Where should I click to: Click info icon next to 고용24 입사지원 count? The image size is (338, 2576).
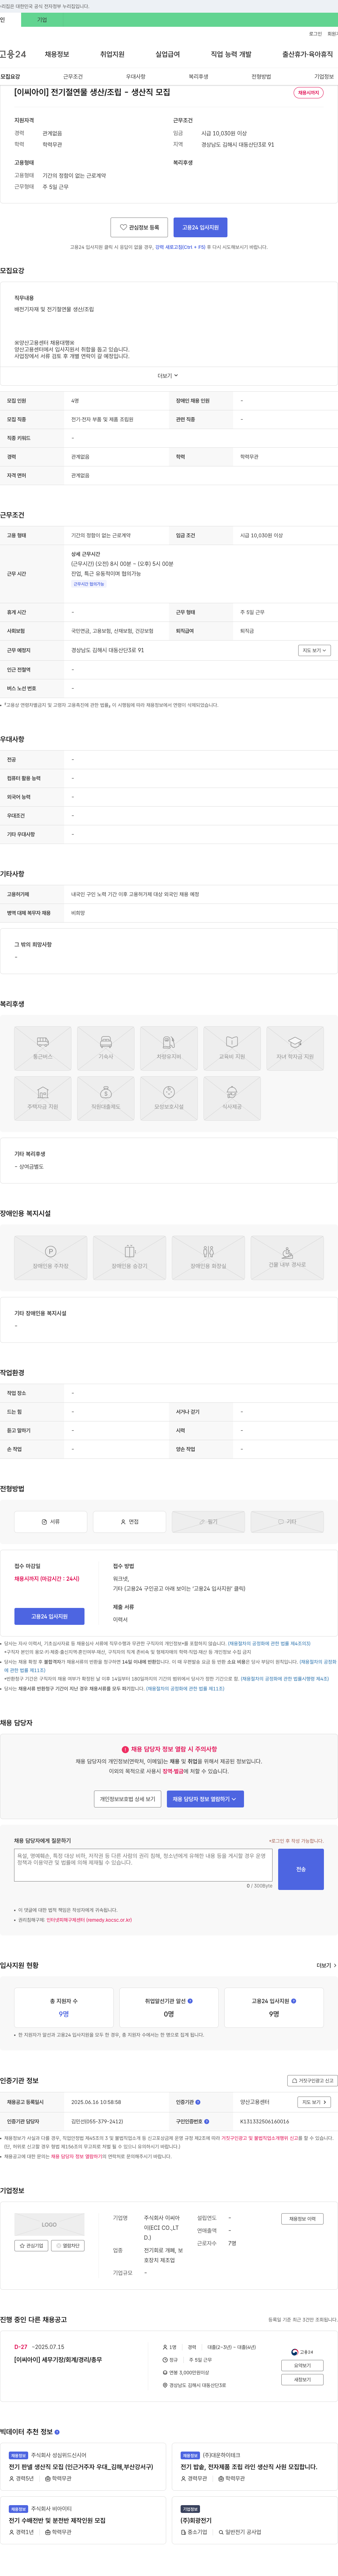pyautogui.click(x=293, y=2001)
